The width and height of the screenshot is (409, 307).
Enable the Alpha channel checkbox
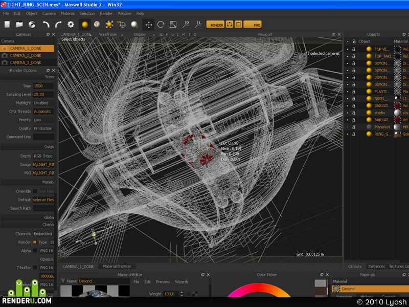[35, 251]
